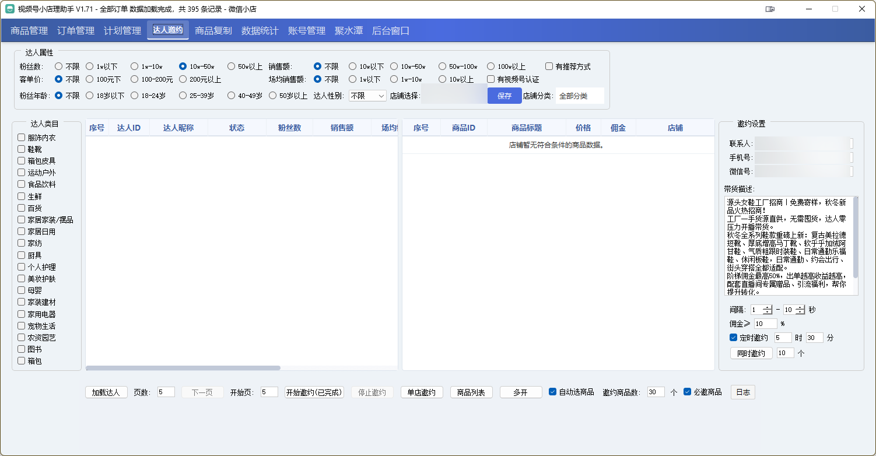Open the 商品管理 tab
This screenshot has height=456, width=876.
point(29,30)
